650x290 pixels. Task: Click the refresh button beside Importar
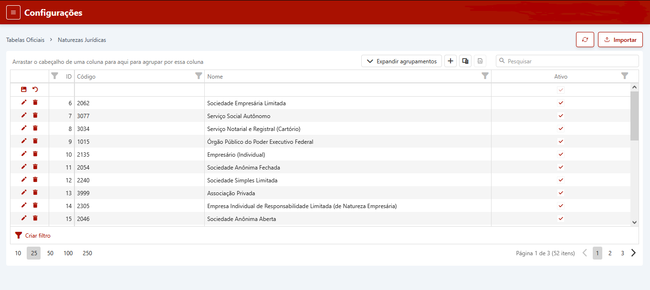coord(585,40)
